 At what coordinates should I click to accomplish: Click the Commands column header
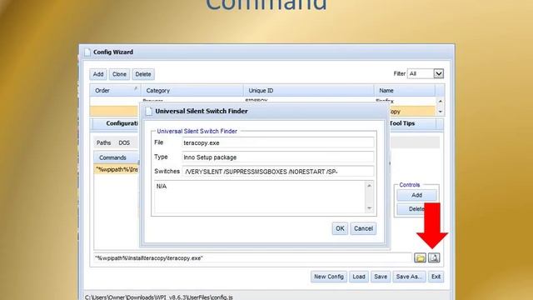[x=117, y=157]
